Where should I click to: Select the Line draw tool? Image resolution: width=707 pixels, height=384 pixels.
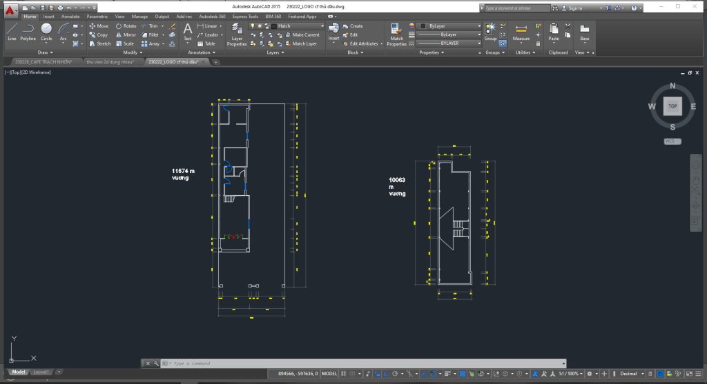point(12,32)
